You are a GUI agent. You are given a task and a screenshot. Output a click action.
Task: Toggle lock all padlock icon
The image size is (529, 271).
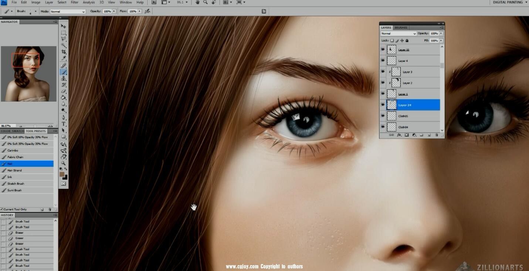click(x=407, y=41)
